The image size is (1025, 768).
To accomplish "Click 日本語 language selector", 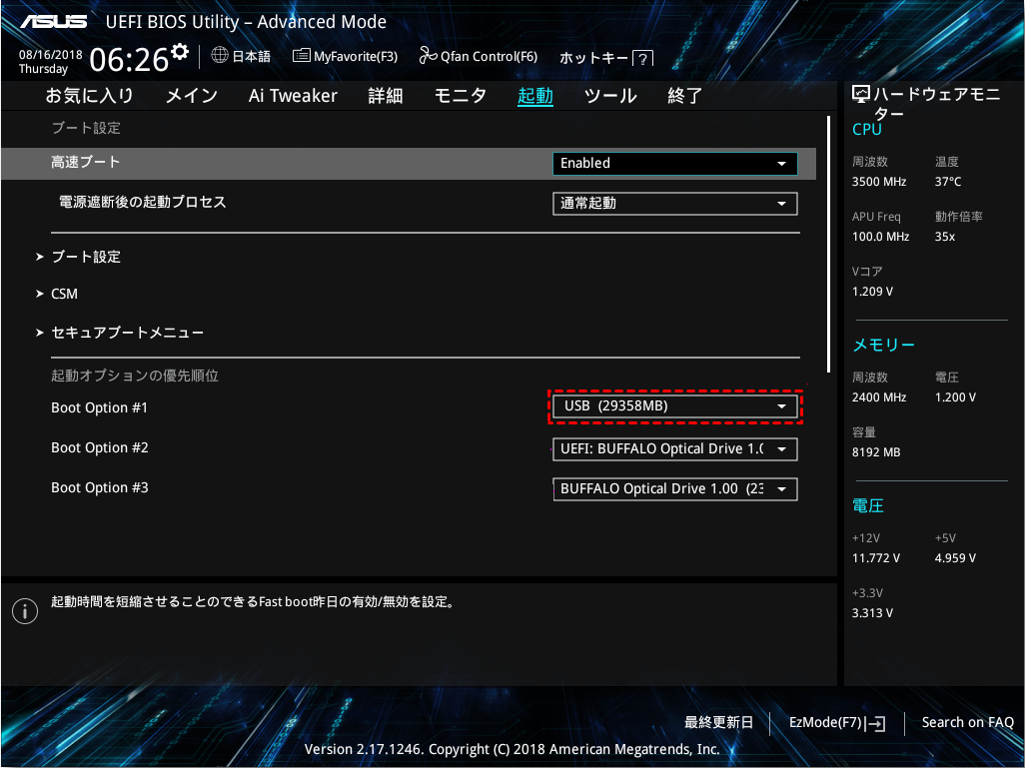I will click(x=252, y=56).
